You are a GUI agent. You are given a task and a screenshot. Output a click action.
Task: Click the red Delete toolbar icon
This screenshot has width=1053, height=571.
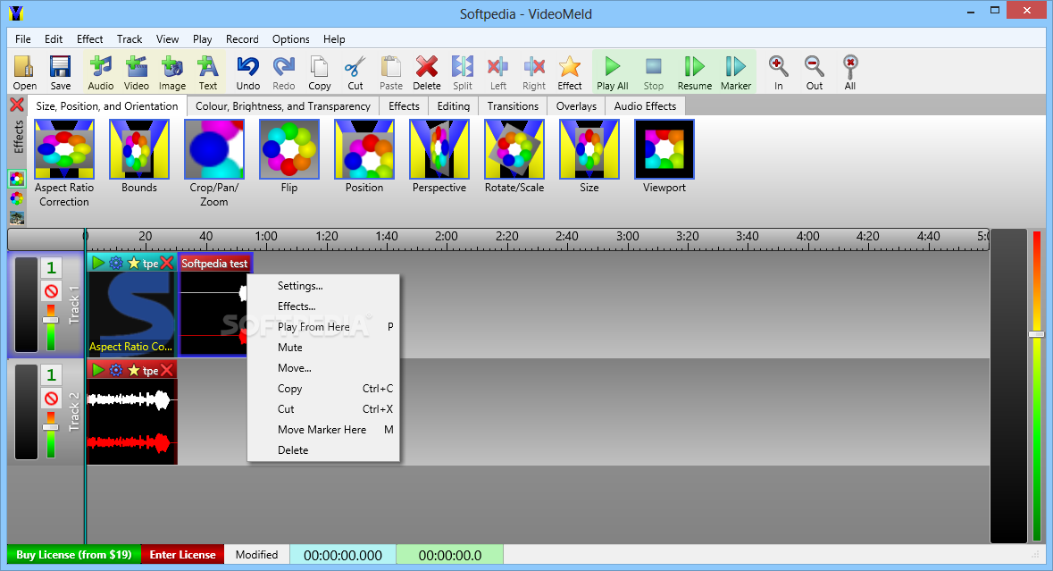tap(426, 71)
